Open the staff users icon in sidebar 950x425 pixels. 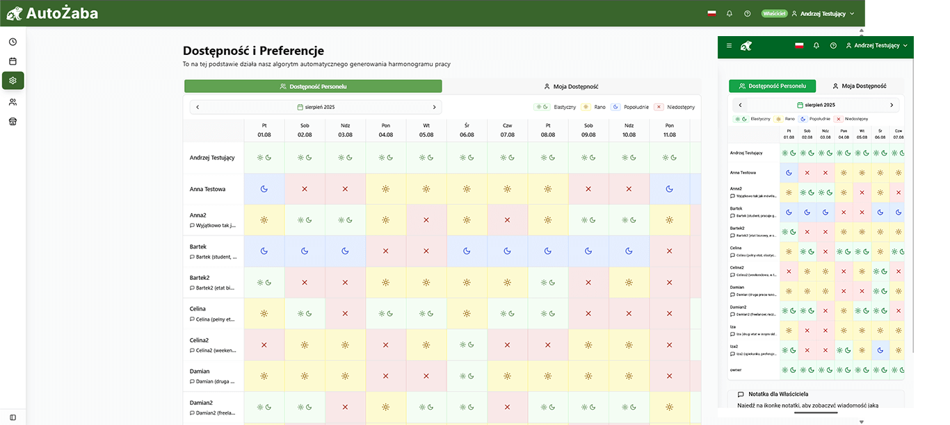[13, 102]
